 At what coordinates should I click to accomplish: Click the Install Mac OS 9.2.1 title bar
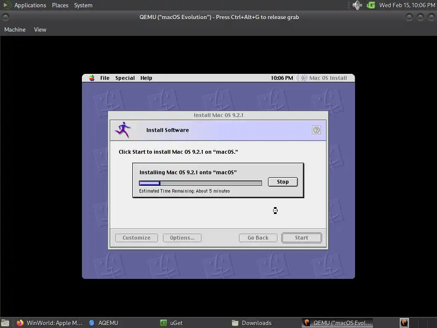tap(218, 115)
